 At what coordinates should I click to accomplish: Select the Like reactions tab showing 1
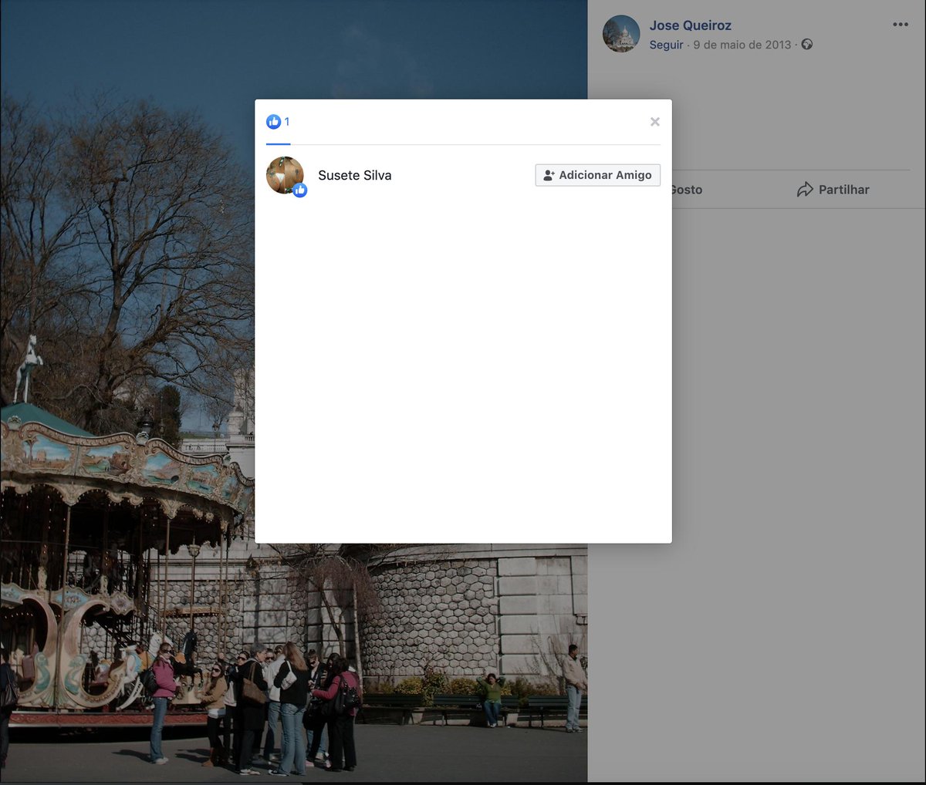(278, 122)
